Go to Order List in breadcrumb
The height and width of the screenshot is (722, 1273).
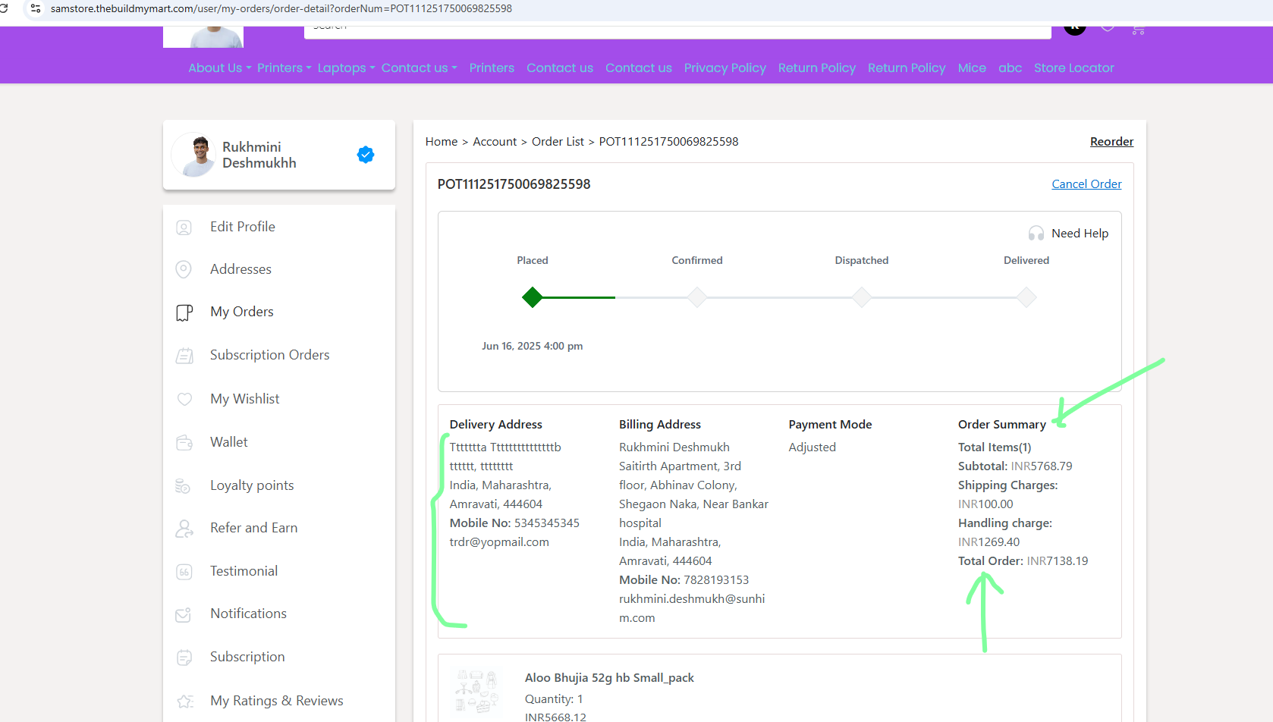558,142
